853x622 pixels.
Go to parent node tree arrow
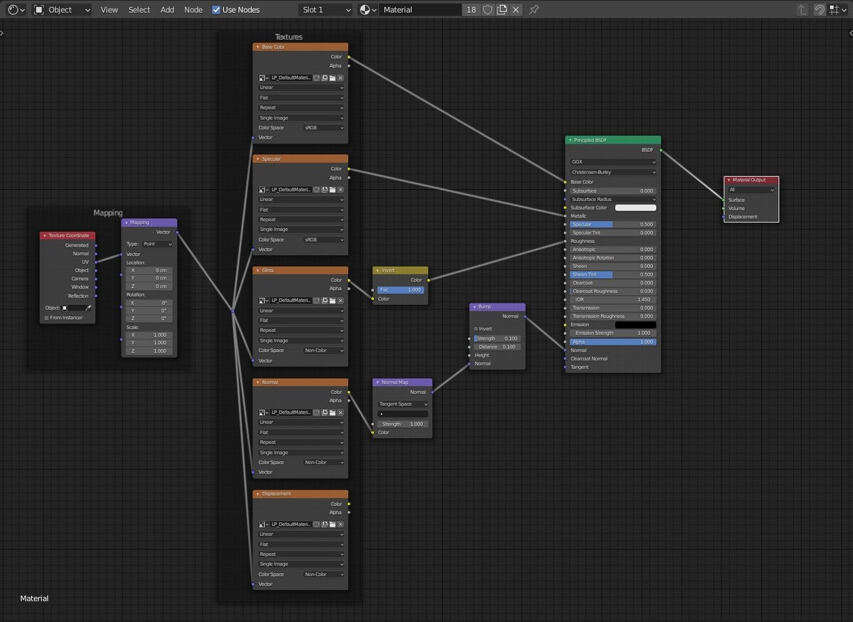point(802,10)
